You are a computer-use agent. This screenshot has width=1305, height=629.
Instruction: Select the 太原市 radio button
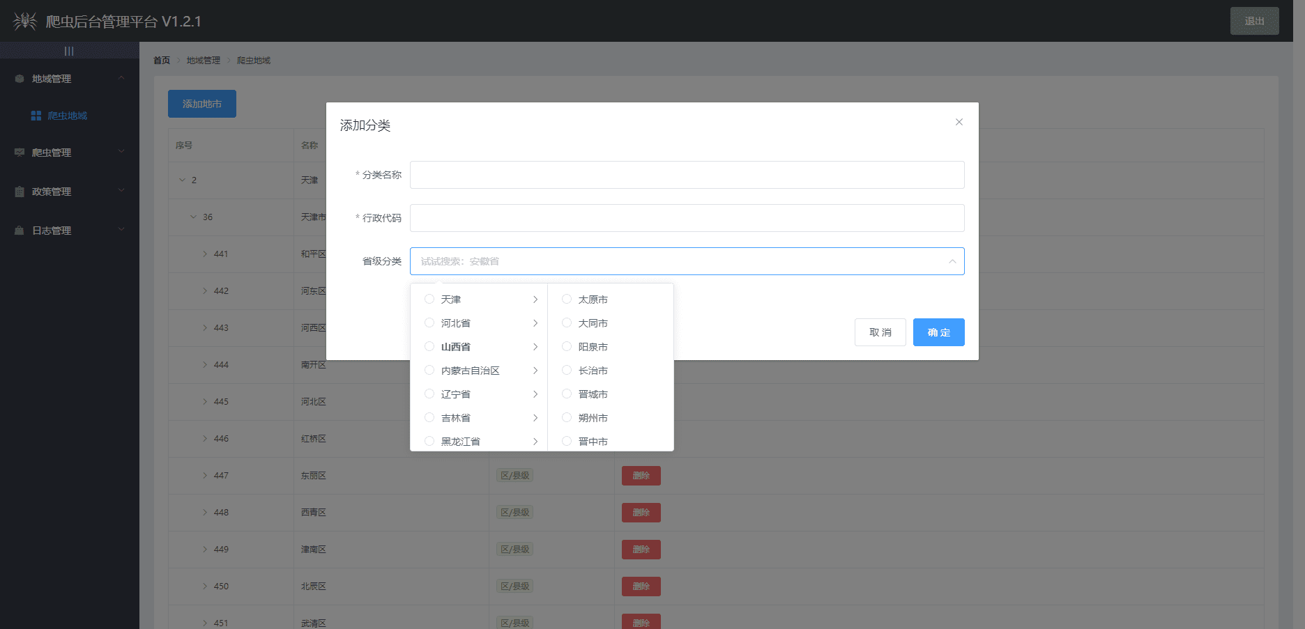(x=566, y=299)
